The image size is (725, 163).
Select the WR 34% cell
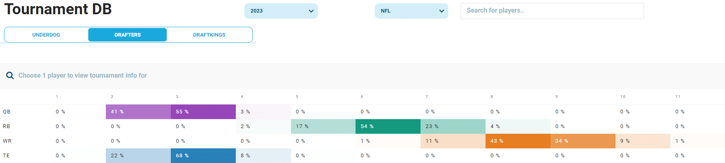coord(583,141)
